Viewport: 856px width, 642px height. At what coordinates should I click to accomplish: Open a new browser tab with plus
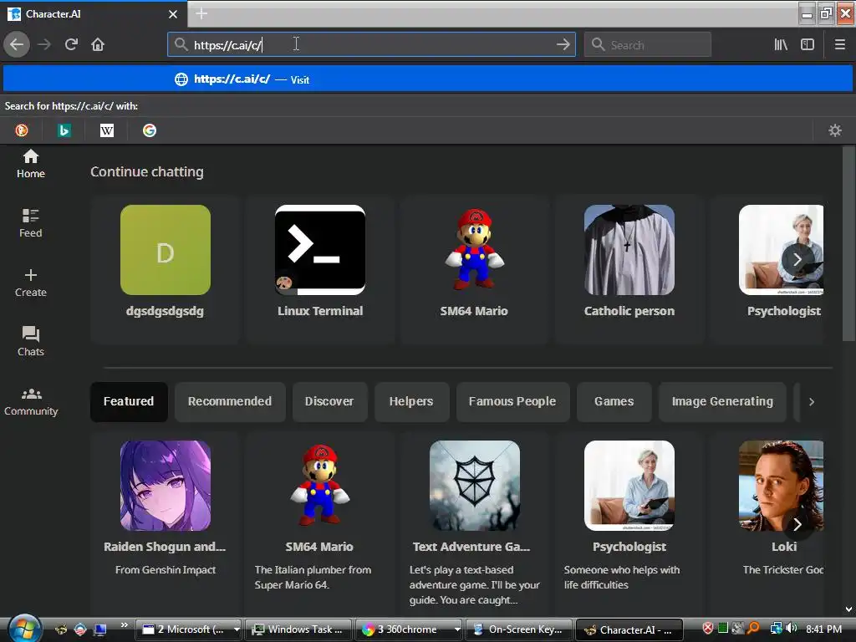click(201, 13)
